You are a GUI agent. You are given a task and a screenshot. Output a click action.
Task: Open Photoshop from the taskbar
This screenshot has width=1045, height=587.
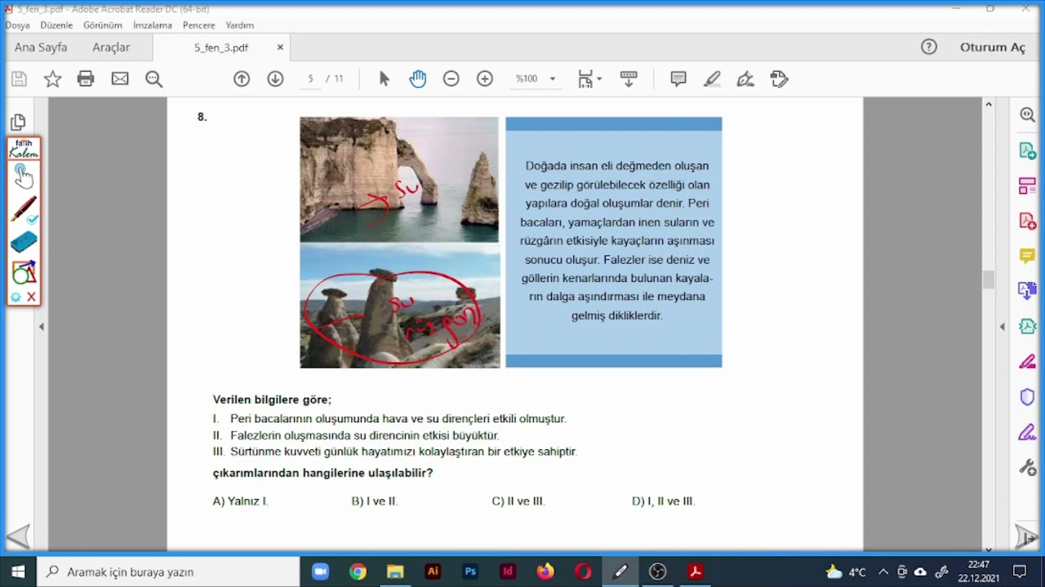pos(470,572)
